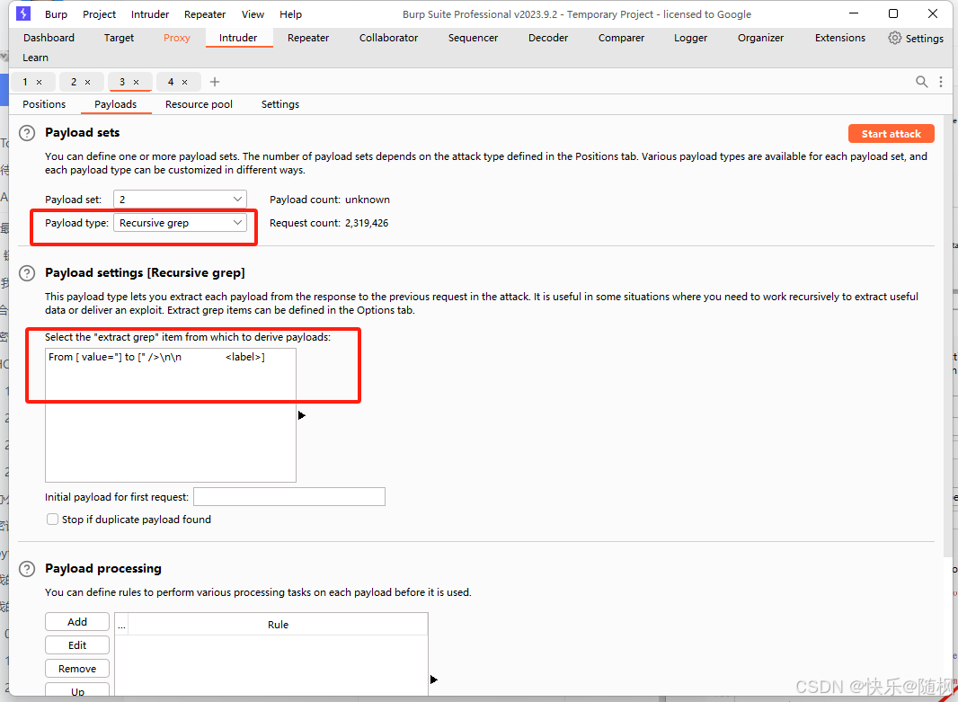Go to the Payloads sub-tab
Screen dimensions: 958x702
115,104
